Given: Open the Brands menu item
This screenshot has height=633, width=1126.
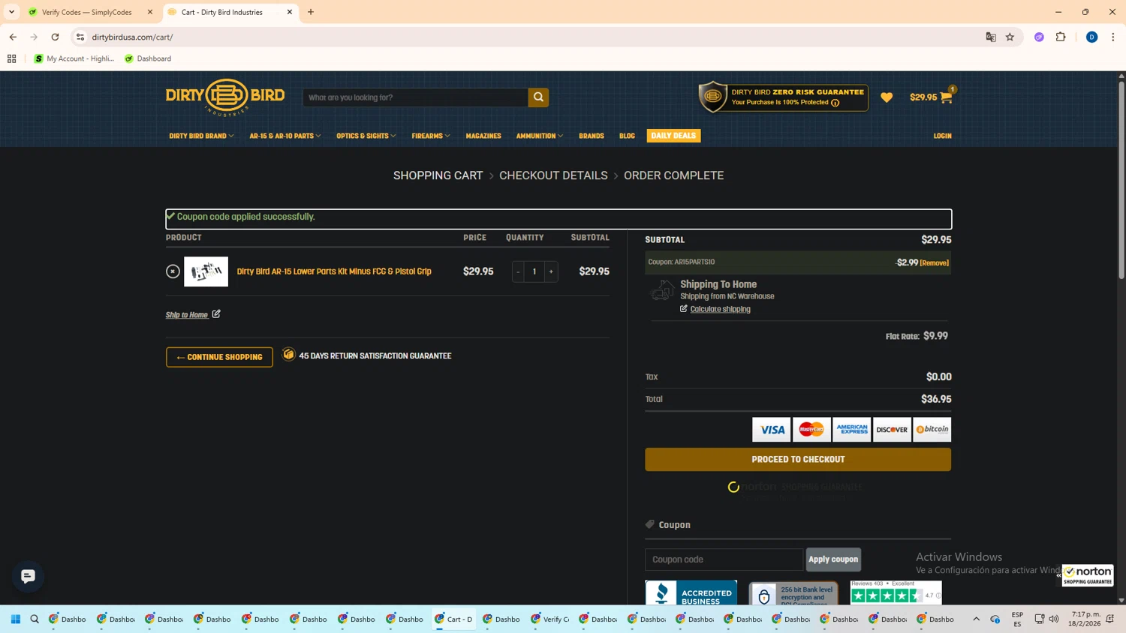Looking at the screenshot, I should pos(591,136).
